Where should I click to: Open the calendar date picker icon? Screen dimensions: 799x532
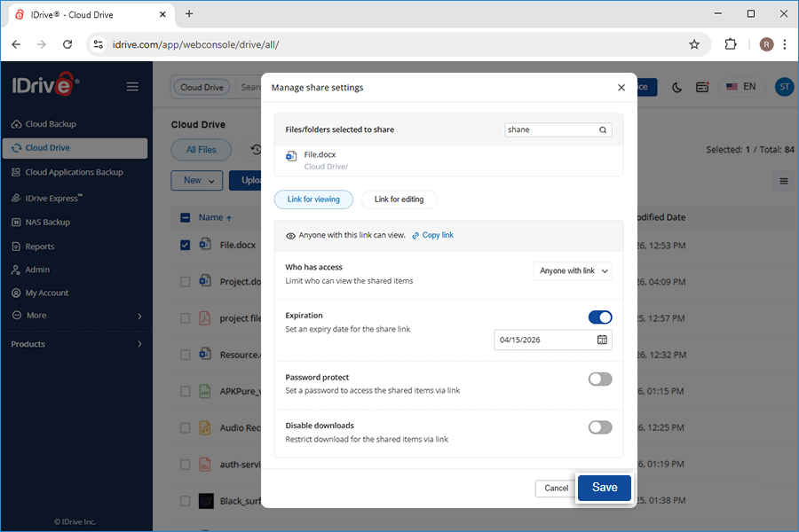pyautogui.click(x=602, y=340)
